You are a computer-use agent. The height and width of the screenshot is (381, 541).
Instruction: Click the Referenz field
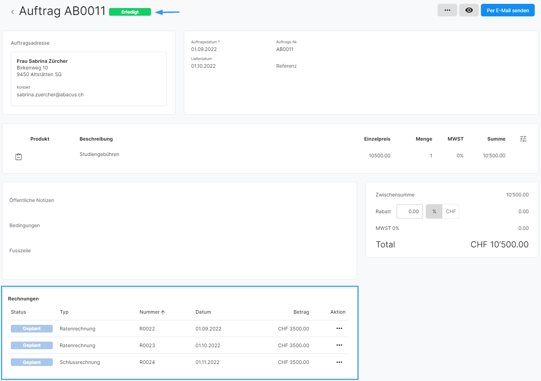[x=286, y=66]
